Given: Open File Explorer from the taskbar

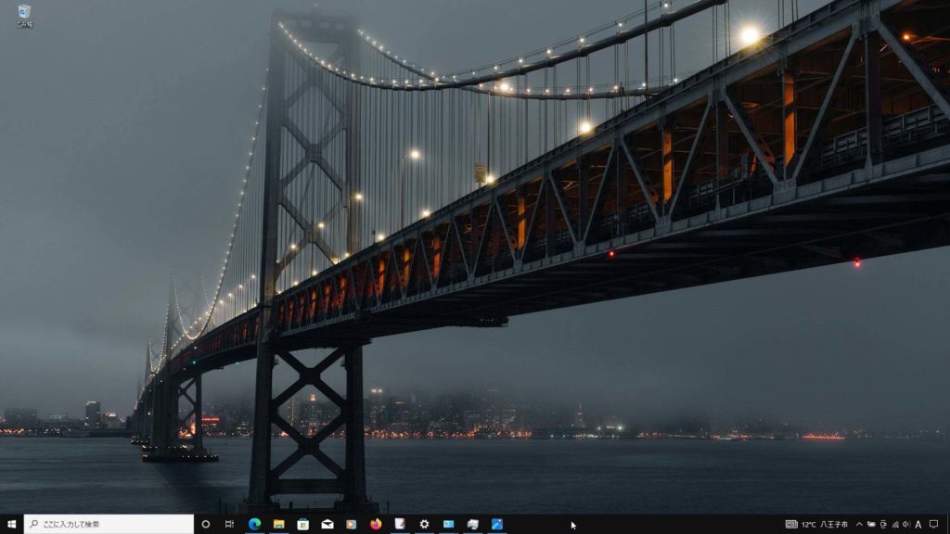Looking at the screenshot, I should click(278, 524).
